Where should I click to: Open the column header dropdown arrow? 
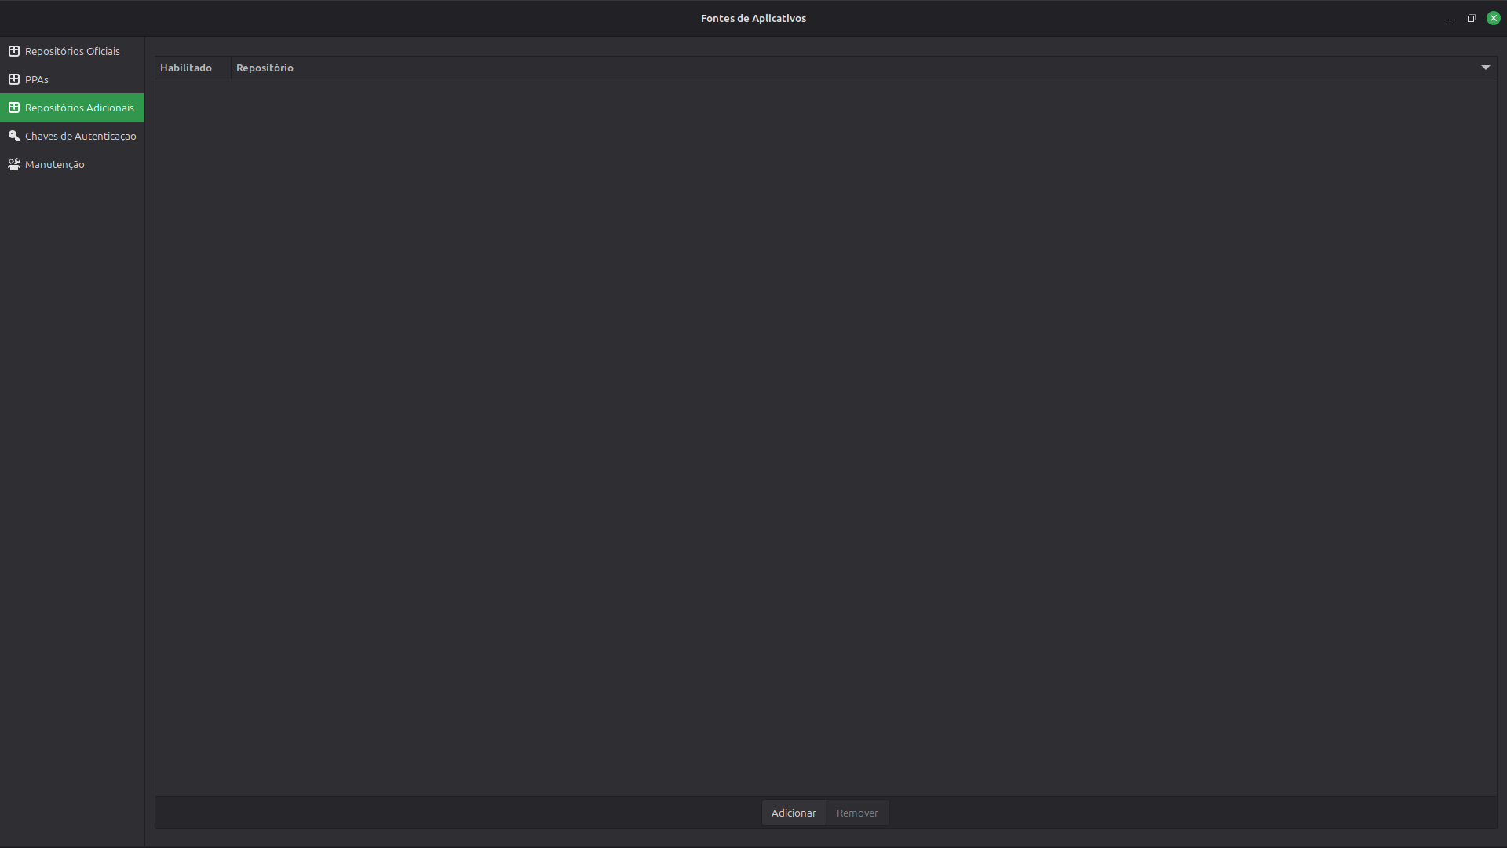(x=1485, y=68)
